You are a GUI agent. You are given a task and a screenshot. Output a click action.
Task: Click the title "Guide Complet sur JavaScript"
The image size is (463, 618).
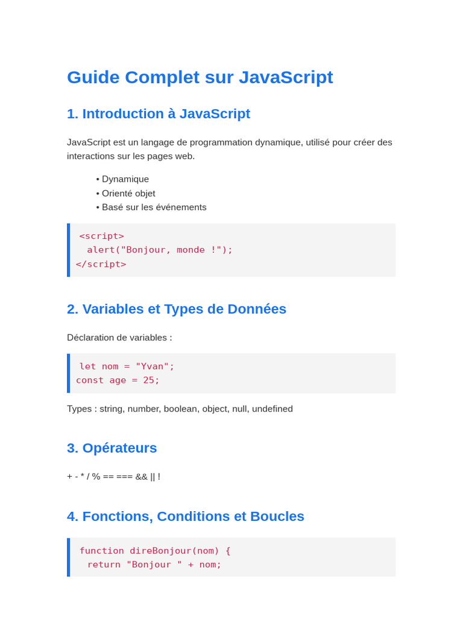pyautogui.click(x=200, y=77)
